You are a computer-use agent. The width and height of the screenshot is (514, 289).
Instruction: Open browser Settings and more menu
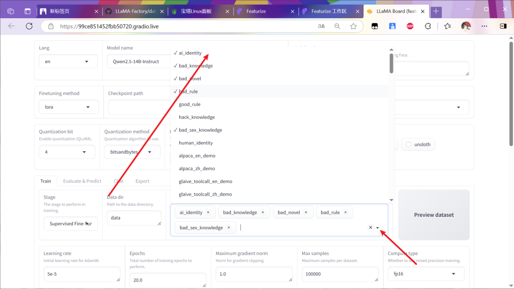[484, 26]
